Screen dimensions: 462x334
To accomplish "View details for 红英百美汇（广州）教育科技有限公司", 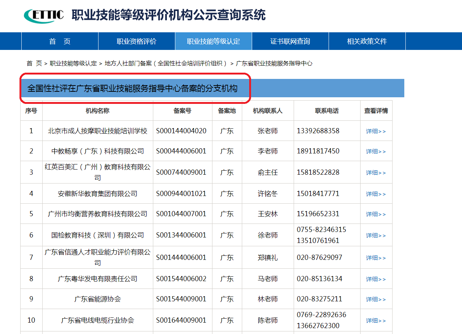I will click(376, 173).
